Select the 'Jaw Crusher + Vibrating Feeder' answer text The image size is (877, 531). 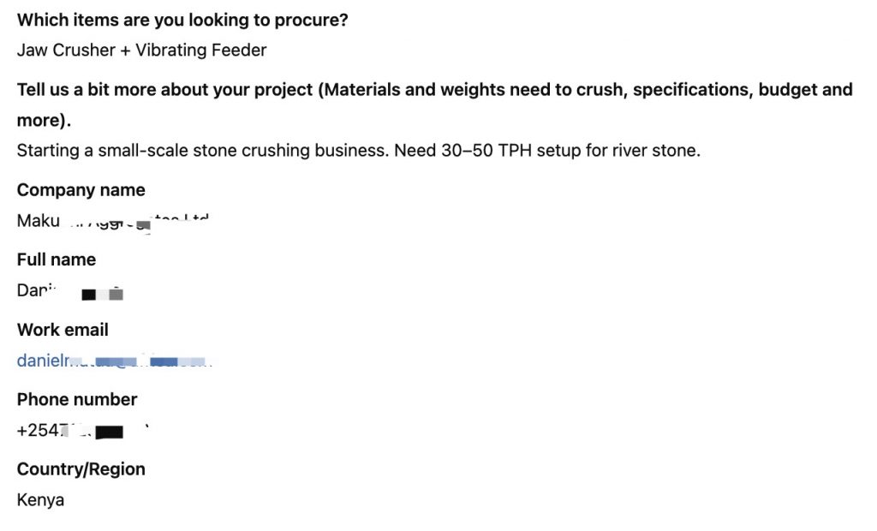click(x=141, y=51)
